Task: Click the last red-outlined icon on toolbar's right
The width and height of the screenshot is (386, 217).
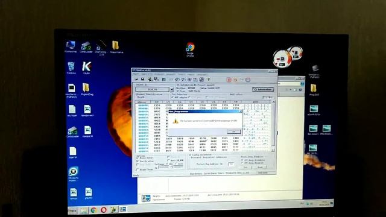Action: pos(248,80)
